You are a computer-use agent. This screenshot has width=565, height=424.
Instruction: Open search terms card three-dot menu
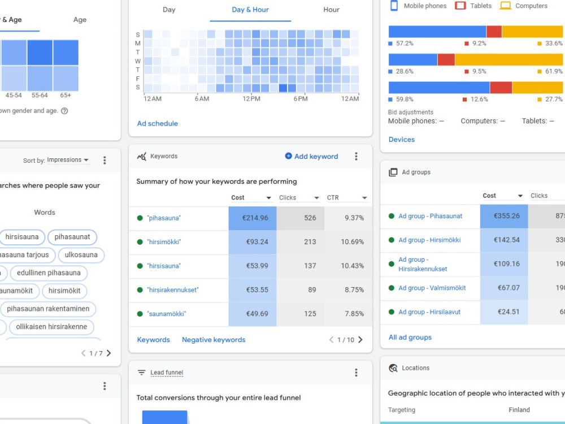[x=105, y=160]
